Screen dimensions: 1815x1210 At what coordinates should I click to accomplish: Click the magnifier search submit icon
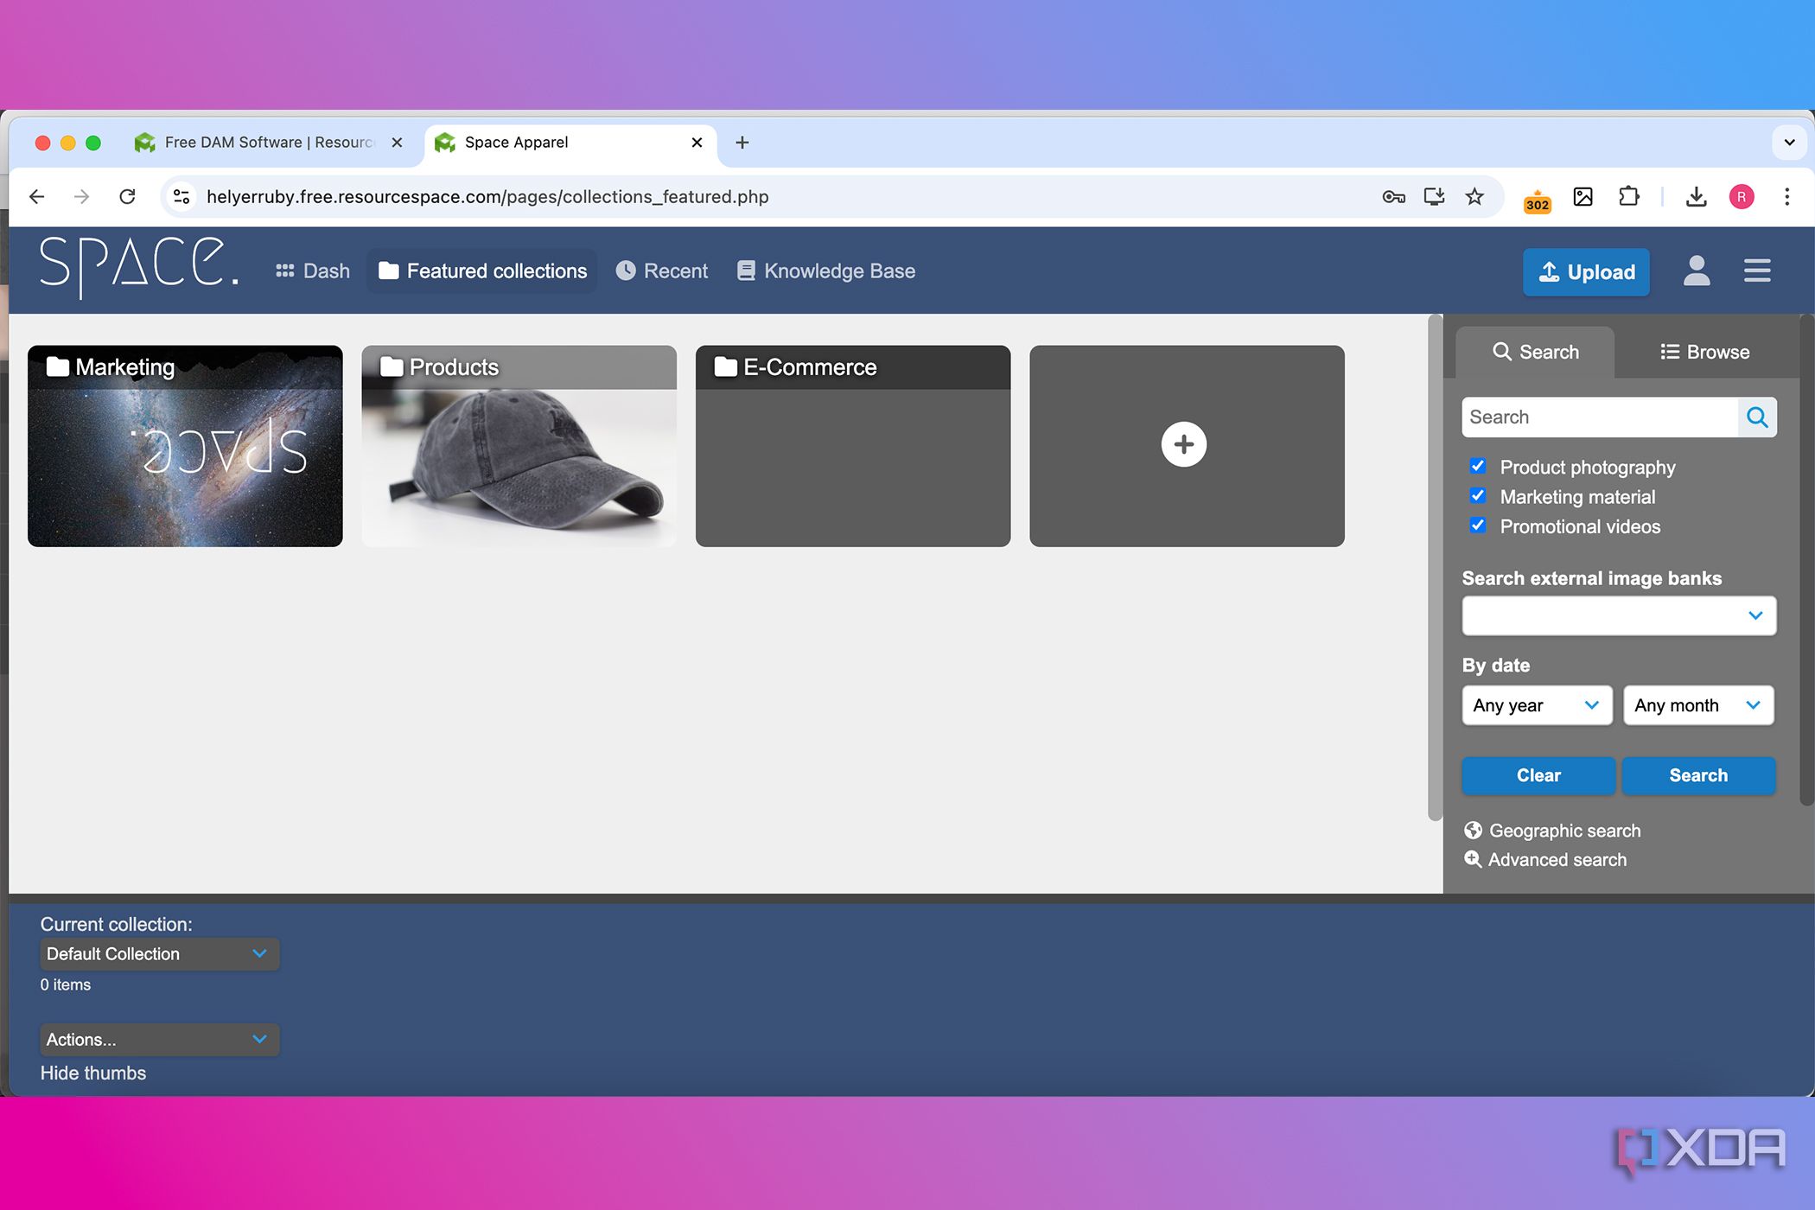point(1757,417)
